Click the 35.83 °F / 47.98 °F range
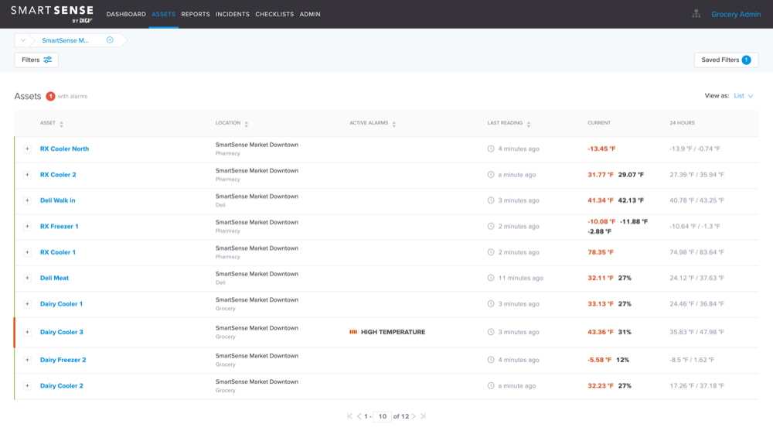Viewport: 773px width, 448px height. click(696, 332)
